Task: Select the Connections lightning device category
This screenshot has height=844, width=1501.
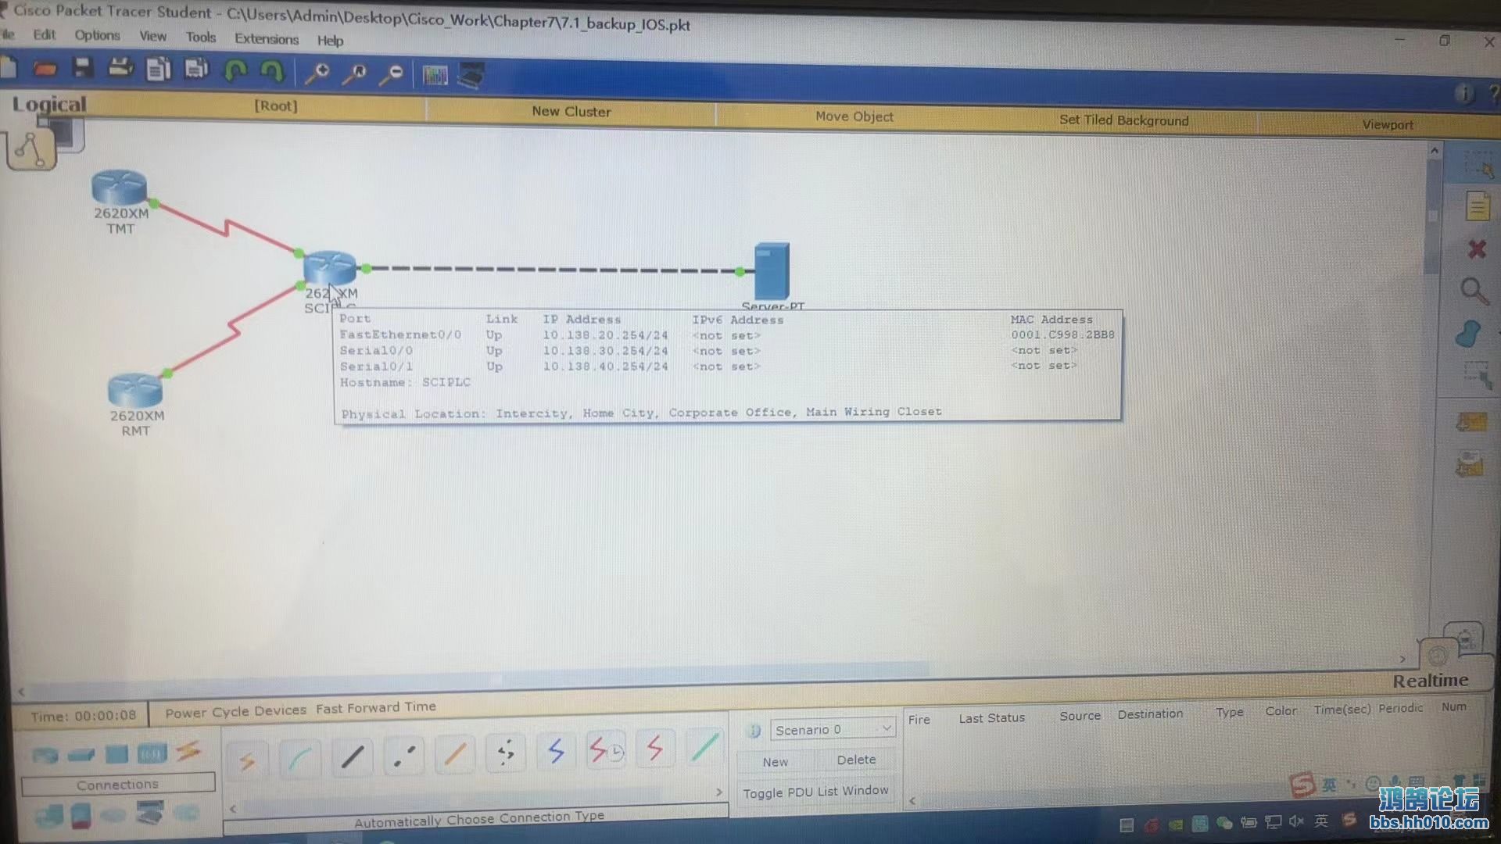Action: pos(188,752)
